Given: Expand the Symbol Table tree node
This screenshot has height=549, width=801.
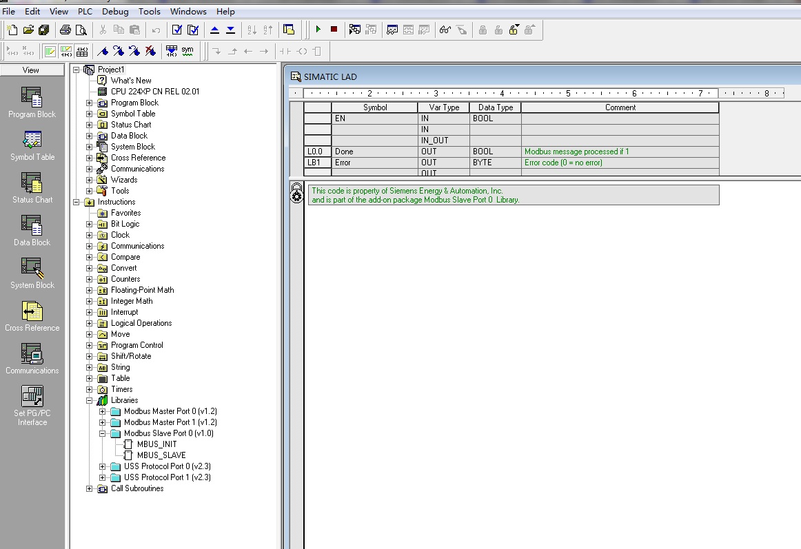Looking at the screenshot, I should tap(90, 114).
